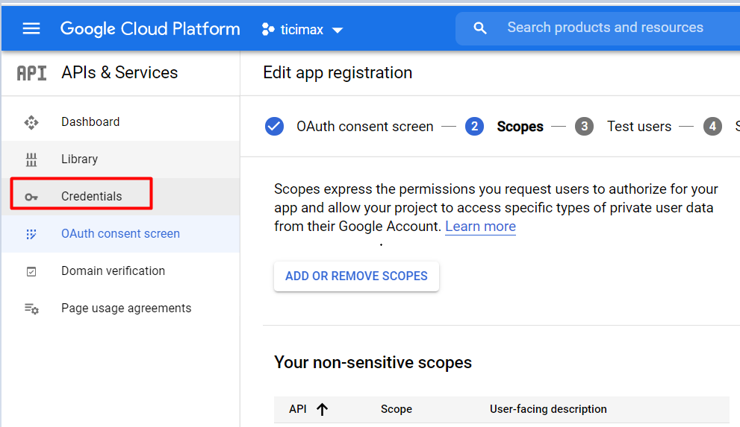Click the Page usage agreements settings icon
The width and height of the screenshot is (740, 427).
(x=31, y=309)
